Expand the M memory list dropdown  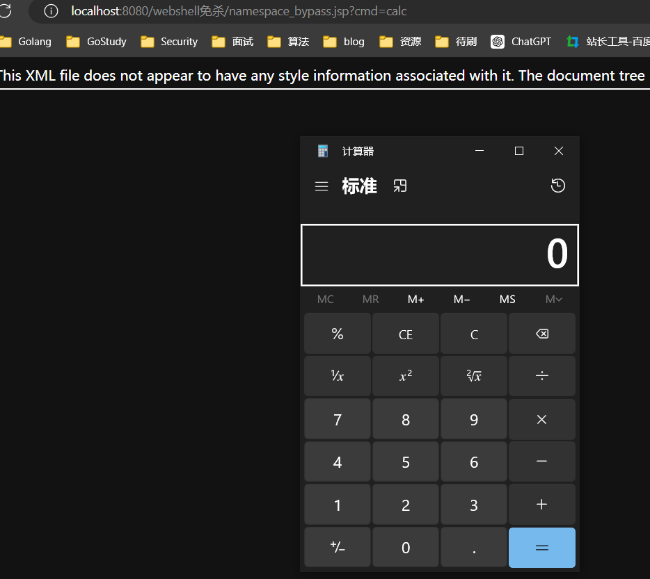553,299
